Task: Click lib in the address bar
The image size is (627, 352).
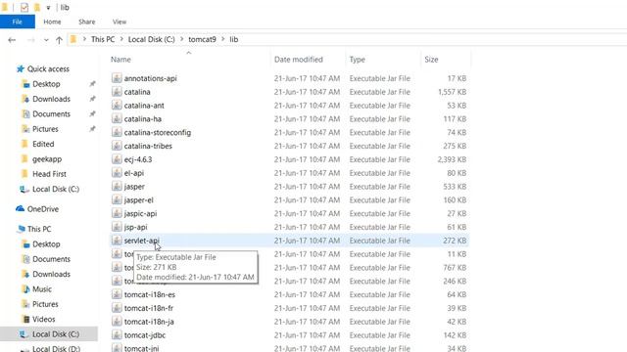Action: click(234, 39)
